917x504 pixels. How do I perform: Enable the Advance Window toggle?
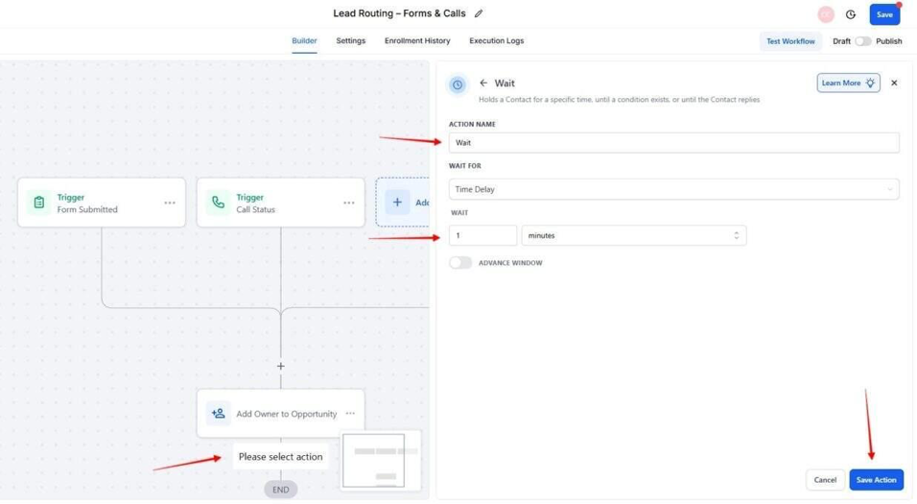pyautogui.click(x=460, y=263)
